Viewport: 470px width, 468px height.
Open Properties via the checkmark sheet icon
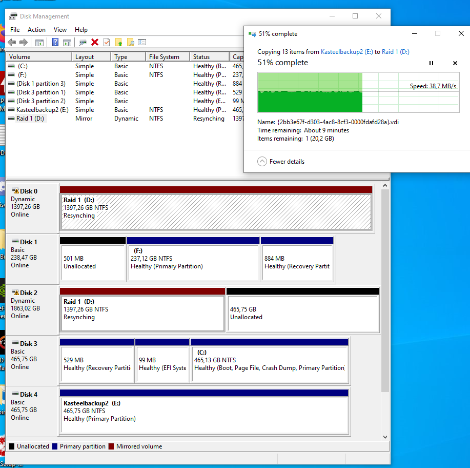[107, 43]
